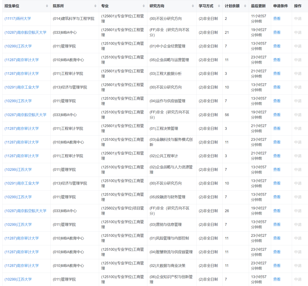The height and width of the screenshot is (286, 308).
Task: Click the 操作 column header
Action: coord(297,6)
